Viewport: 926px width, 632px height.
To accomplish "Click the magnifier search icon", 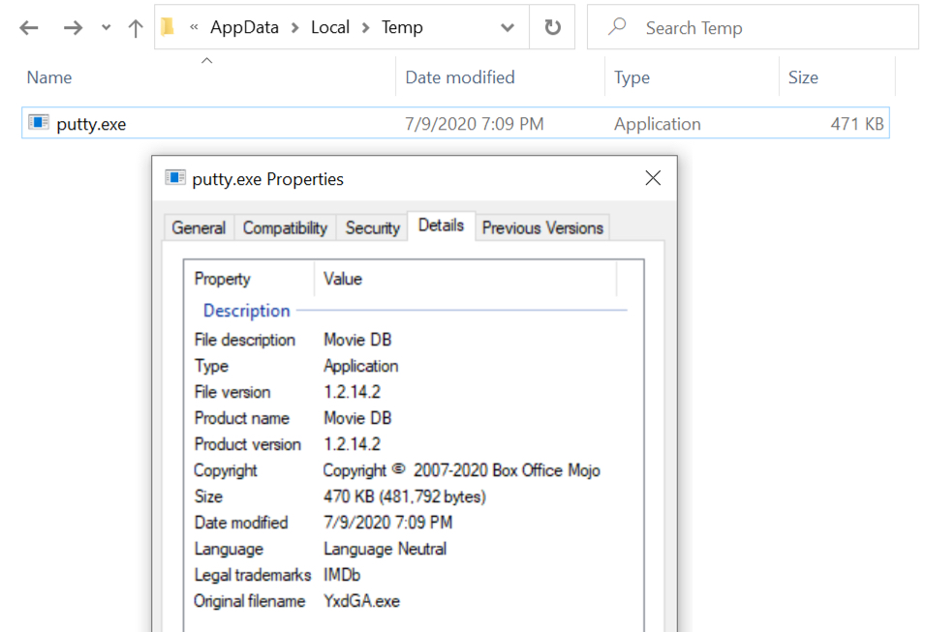I will click(x=617, y=26).
